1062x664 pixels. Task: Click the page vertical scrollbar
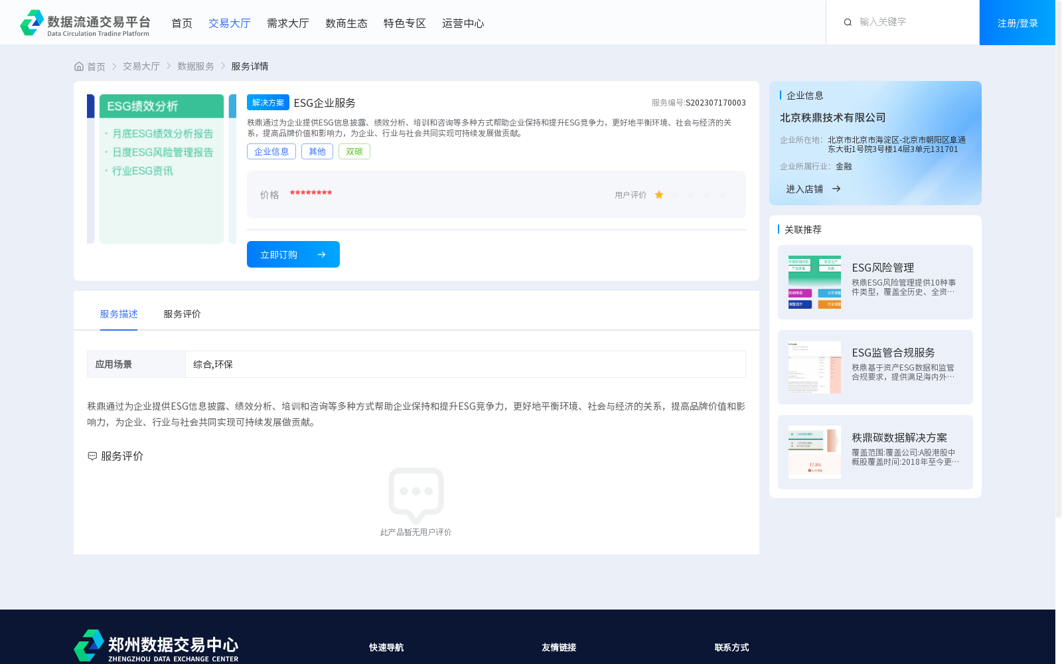click(x=1059, y=259)
